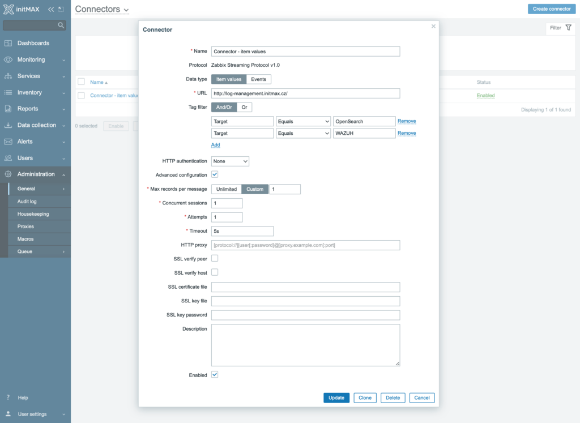
Task: Click the Help question mark icon
Action: pyautogui.click(x=8, y=398)
